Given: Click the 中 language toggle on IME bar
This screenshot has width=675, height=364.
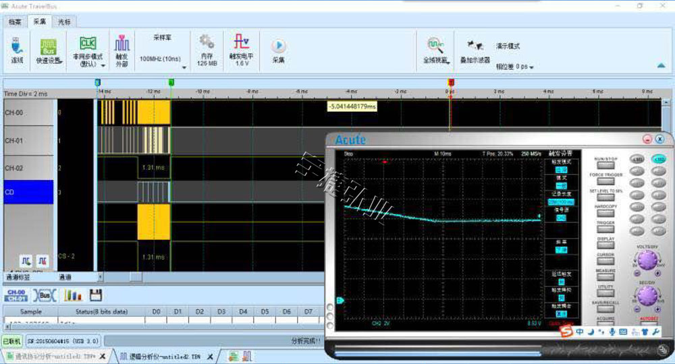Looking at the screenshot, I should 580,332.
